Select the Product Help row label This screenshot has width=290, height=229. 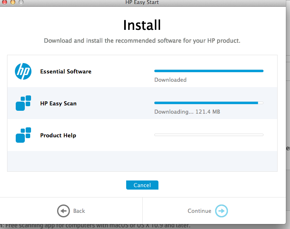[x=58, y=135]
